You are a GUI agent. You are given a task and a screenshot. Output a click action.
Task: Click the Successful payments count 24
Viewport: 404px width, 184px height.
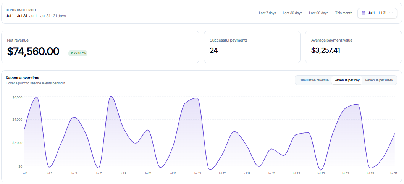tap(213, 50)
